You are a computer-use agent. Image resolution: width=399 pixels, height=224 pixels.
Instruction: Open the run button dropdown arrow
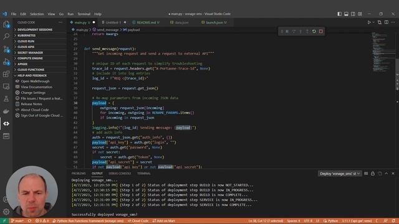[373, 22]
